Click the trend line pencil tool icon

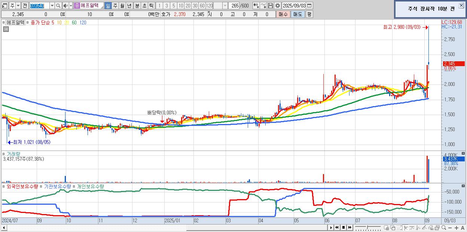tap(424, 228)
